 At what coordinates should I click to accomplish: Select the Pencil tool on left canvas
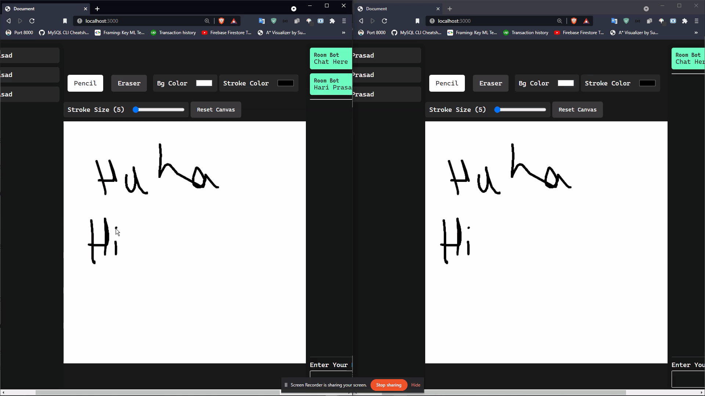[85, 82]
